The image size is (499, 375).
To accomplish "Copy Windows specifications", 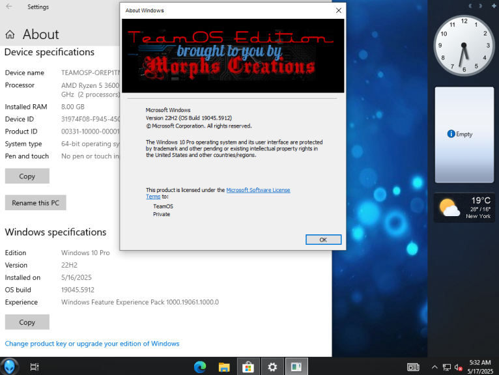I will click(27, 322).
